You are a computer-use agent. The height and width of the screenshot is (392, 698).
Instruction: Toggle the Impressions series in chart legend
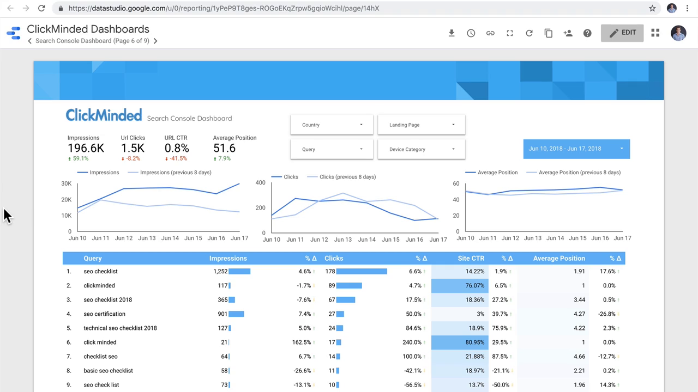pyautogui.click(x=98, y=173)
